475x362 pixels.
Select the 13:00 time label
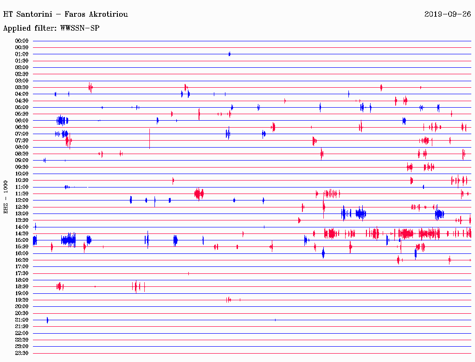22,214
